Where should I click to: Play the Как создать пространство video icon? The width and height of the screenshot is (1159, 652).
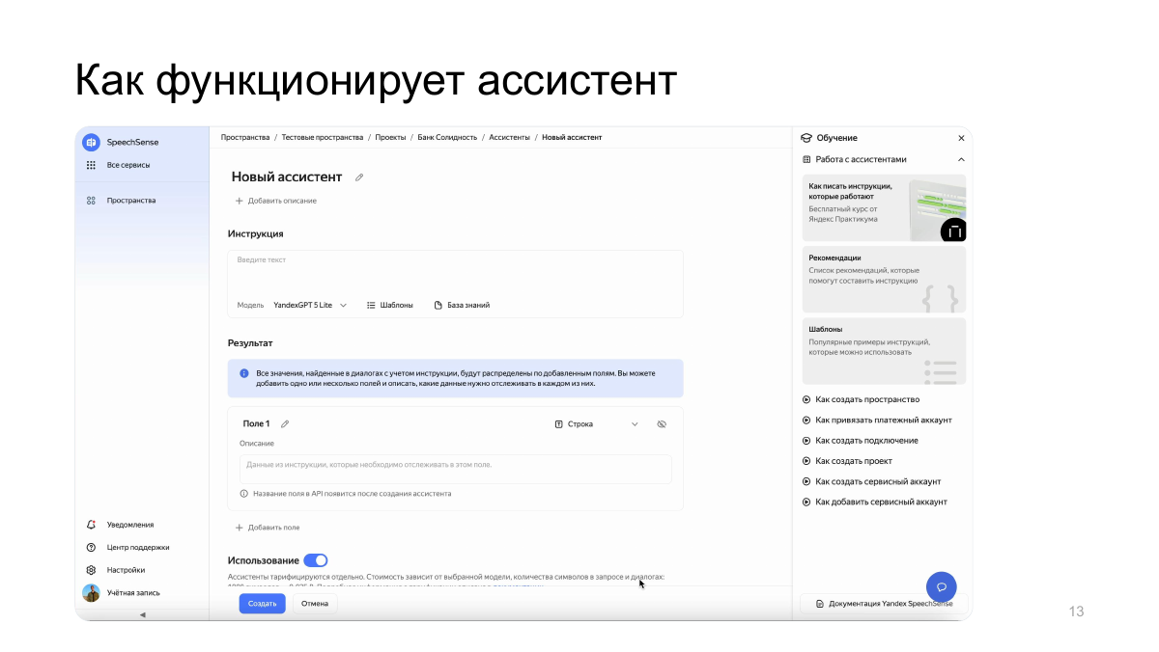(x=806, y=399)
